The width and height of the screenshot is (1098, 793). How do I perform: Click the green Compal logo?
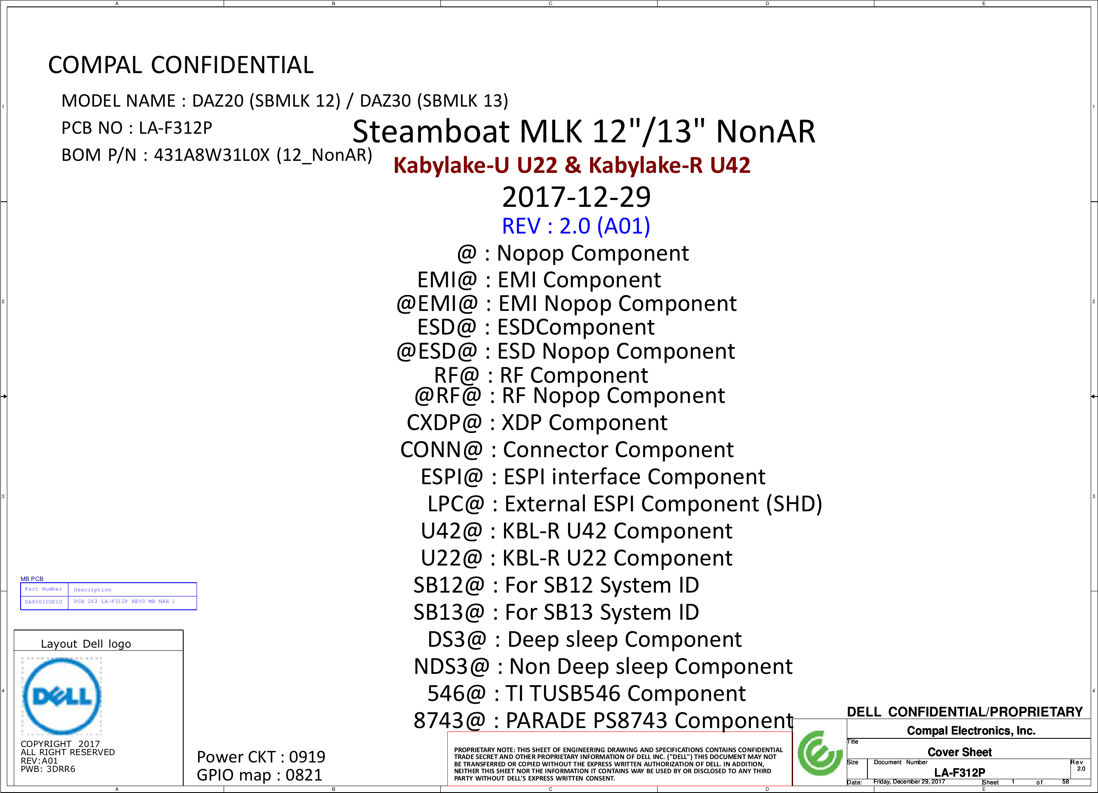tap(820, 753)
